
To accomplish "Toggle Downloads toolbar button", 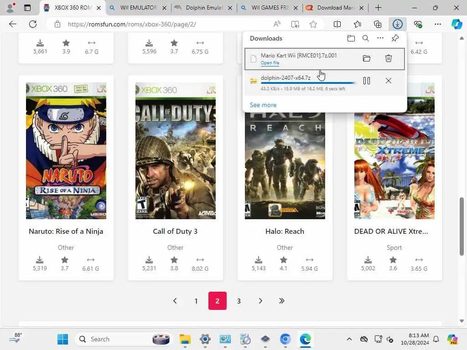I will 398,24.
